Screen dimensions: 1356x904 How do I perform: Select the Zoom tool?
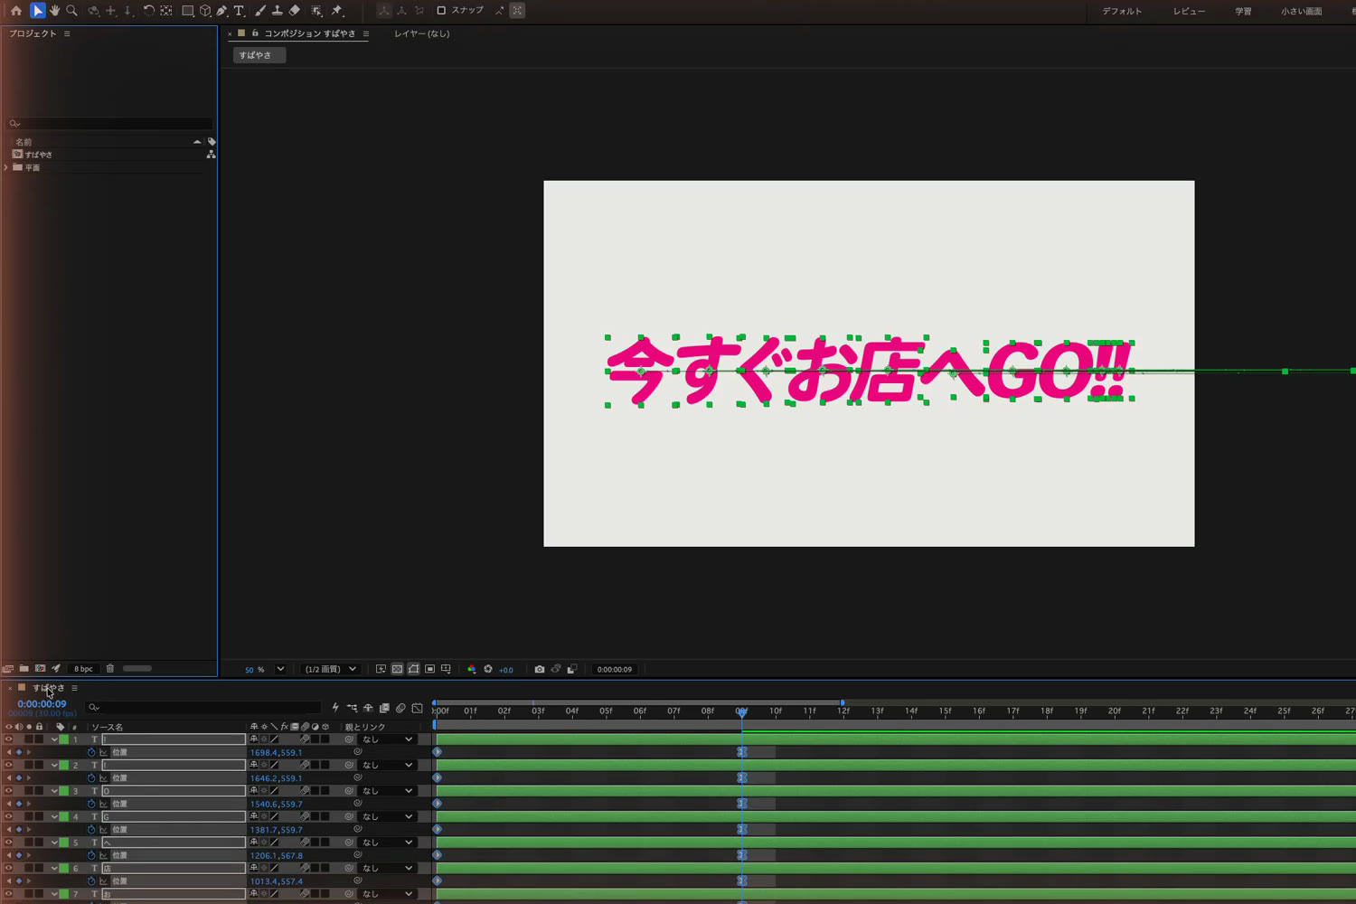(x=71, y=11)
